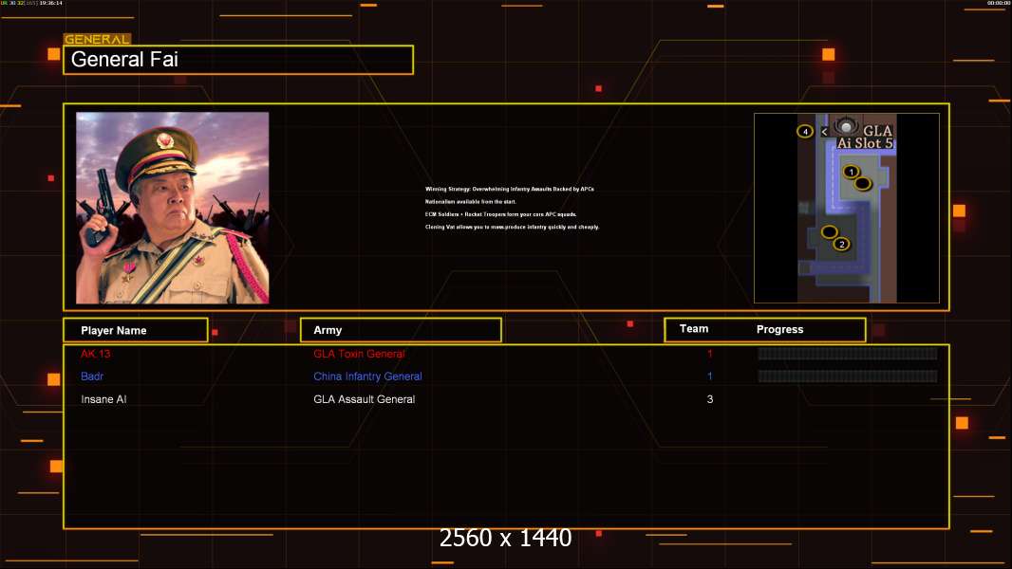1012x569 pixels.
Task: Click the 'ECM Soldiers + Rocket Troopers' tip line
Action: (x=501, y=214)
